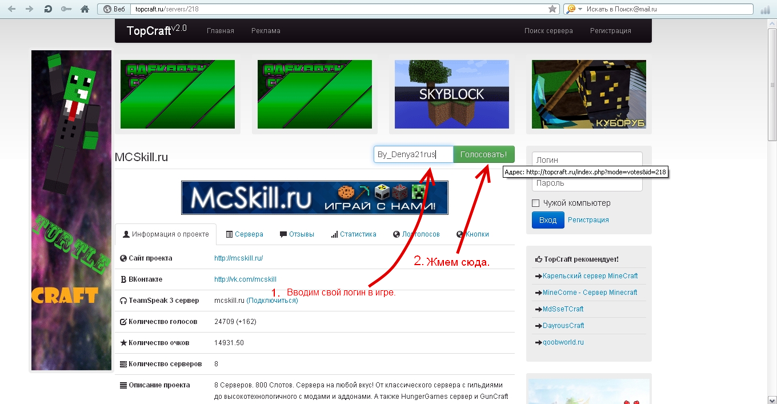This screenshot has height=404, width=777.
Task: Switch to the Кнопки tab
Action: (473, 234)
